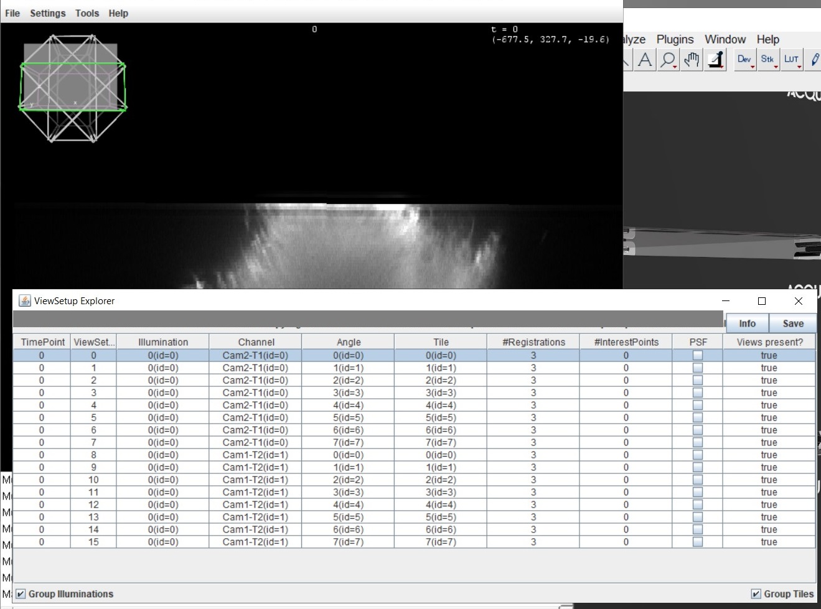Open the zoom tool options dropdown arrow

click(x=673, y=65)
